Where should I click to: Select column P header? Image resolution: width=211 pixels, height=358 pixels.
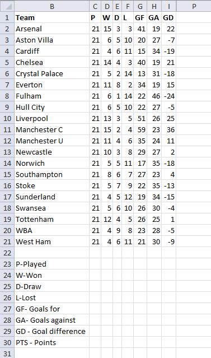pos(194,6)
